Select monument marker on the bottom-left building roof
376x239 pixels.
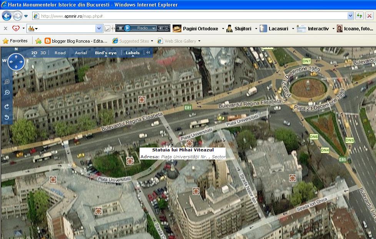(x=98, y=211)
